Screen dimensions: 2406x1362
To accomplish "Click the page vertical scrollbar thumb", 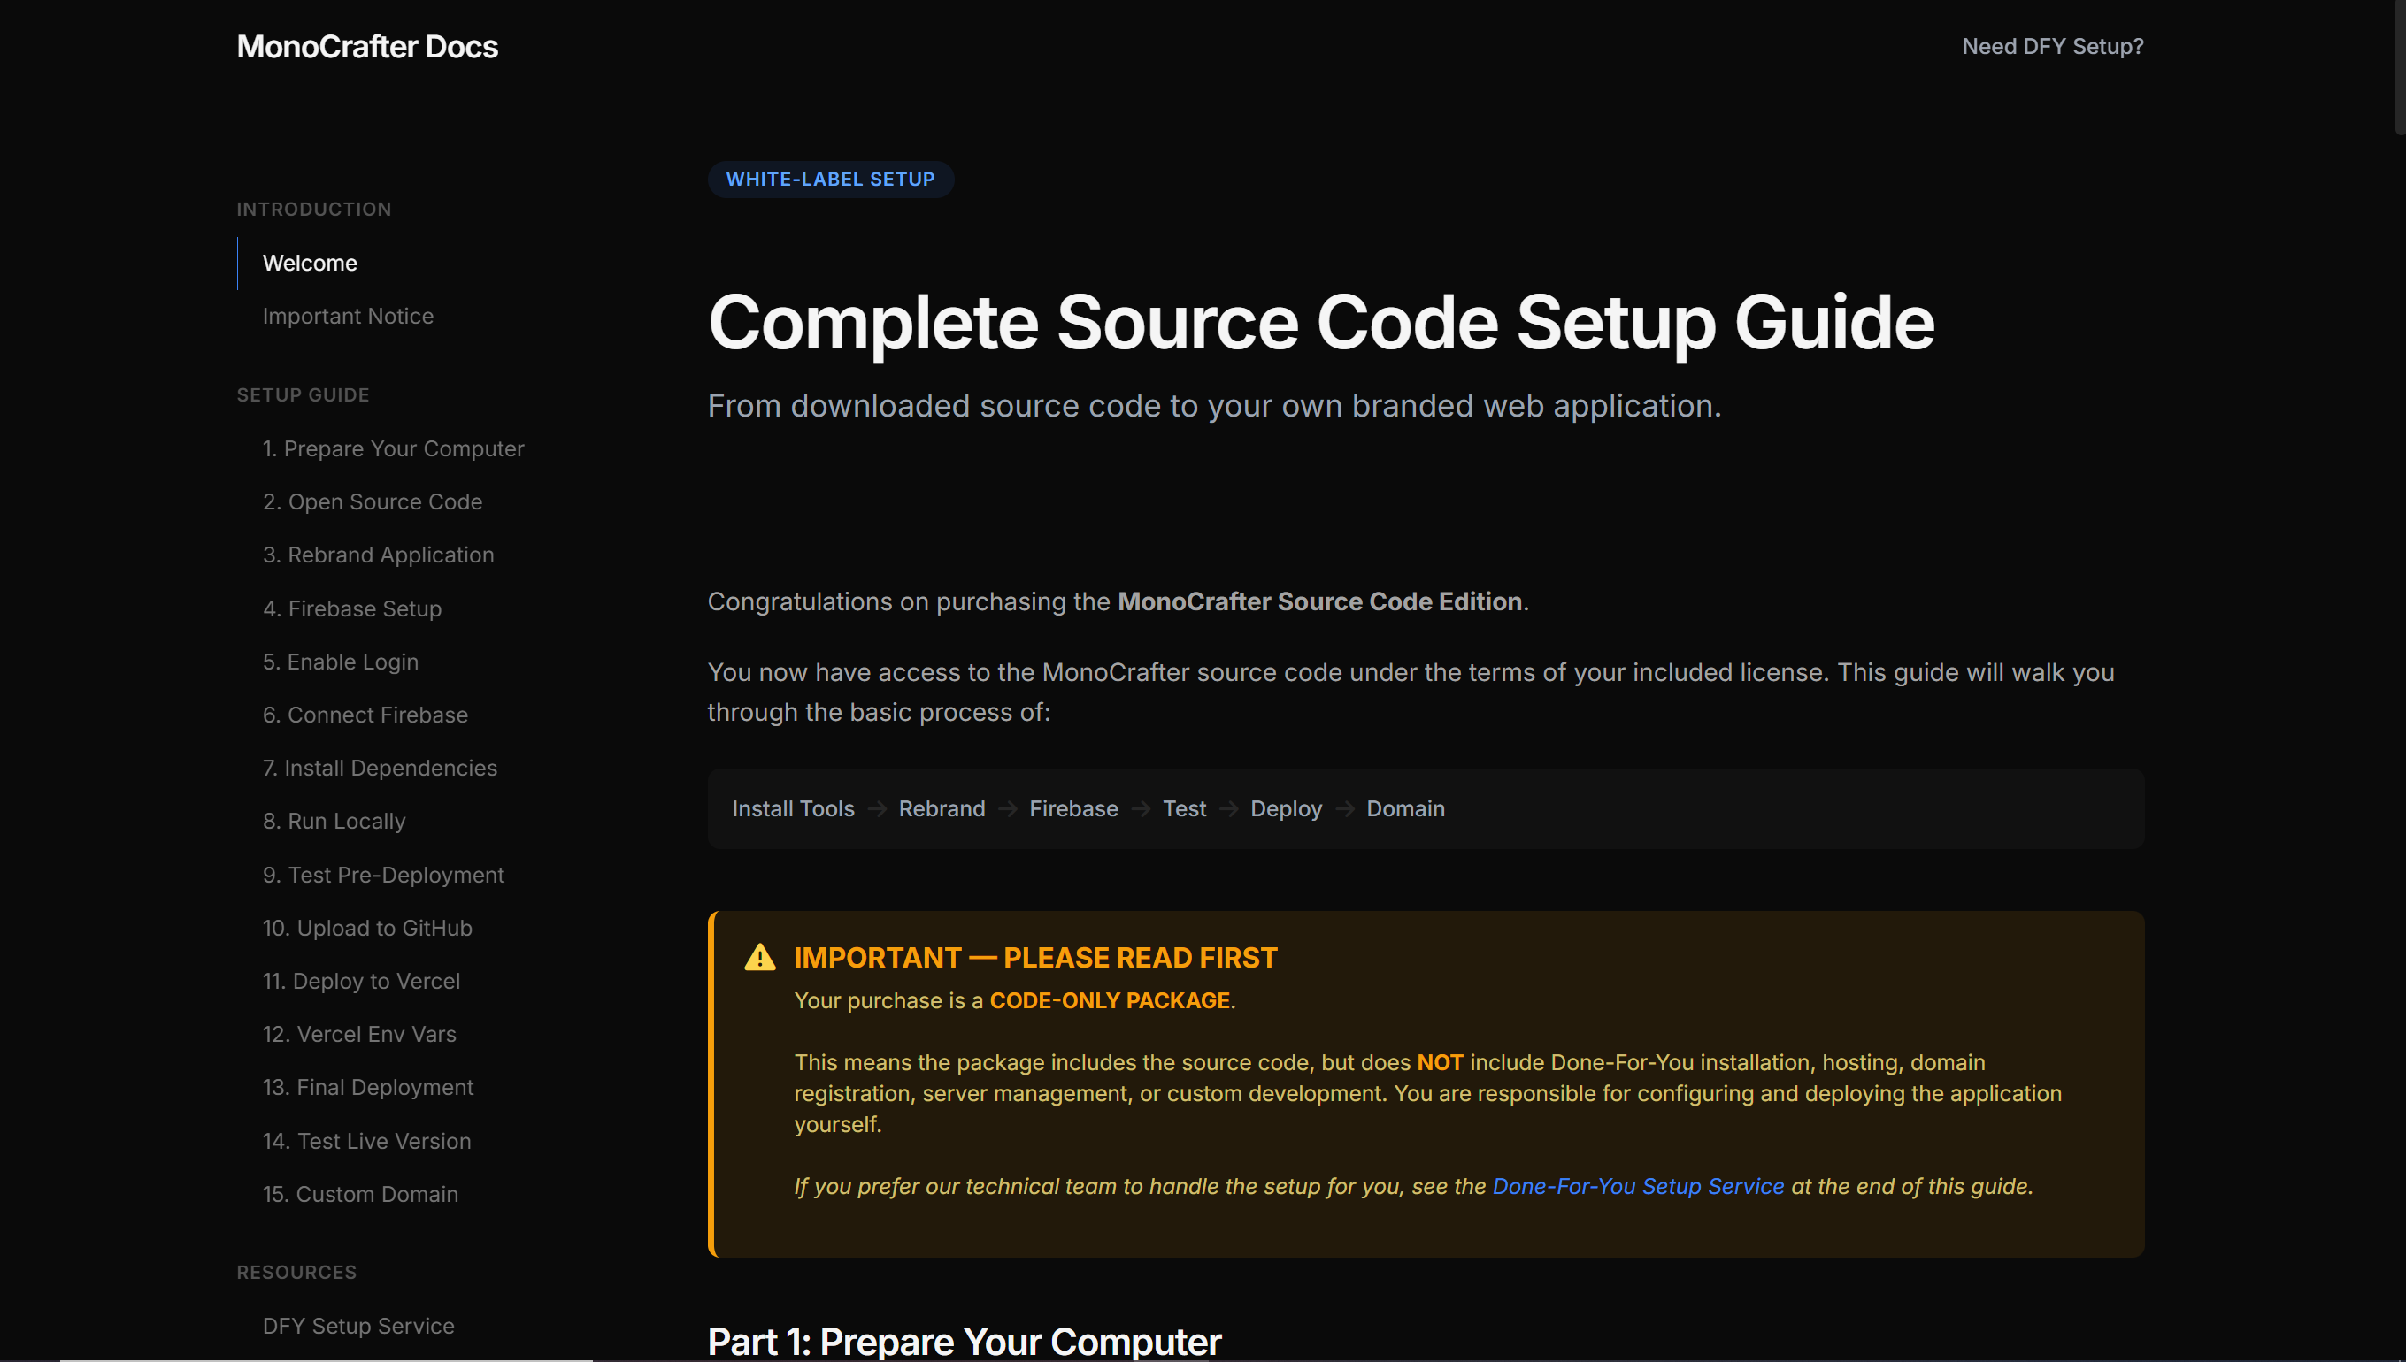I will click(2401, 67).
